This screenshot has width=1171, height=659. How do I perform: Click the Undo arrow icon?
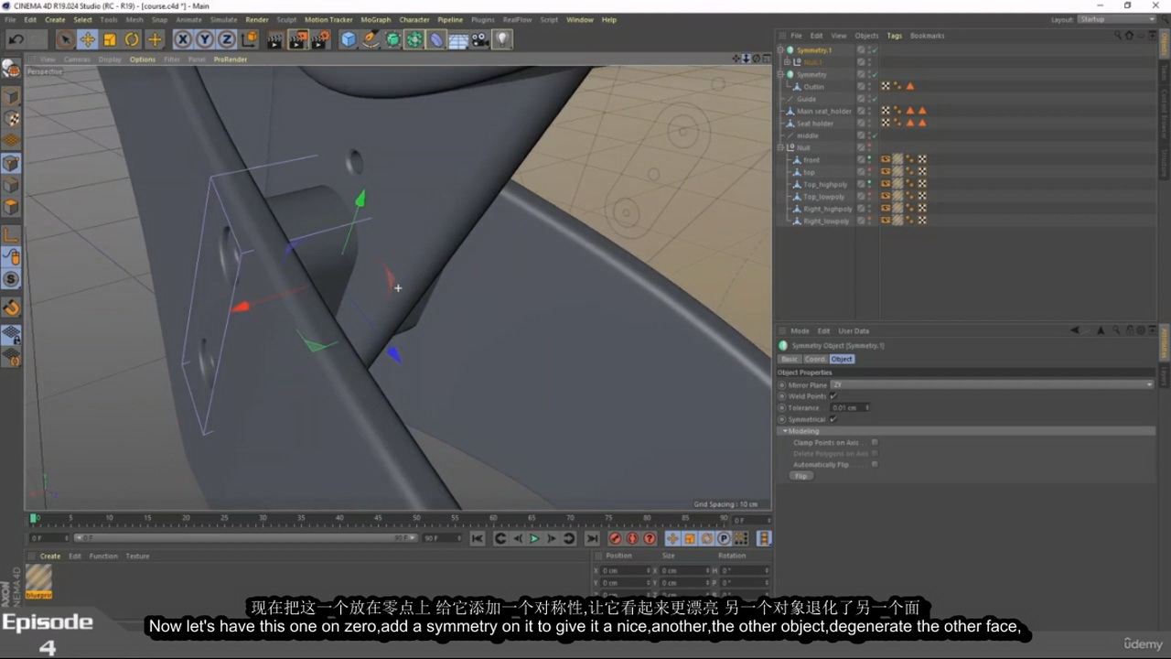point(16,39)
